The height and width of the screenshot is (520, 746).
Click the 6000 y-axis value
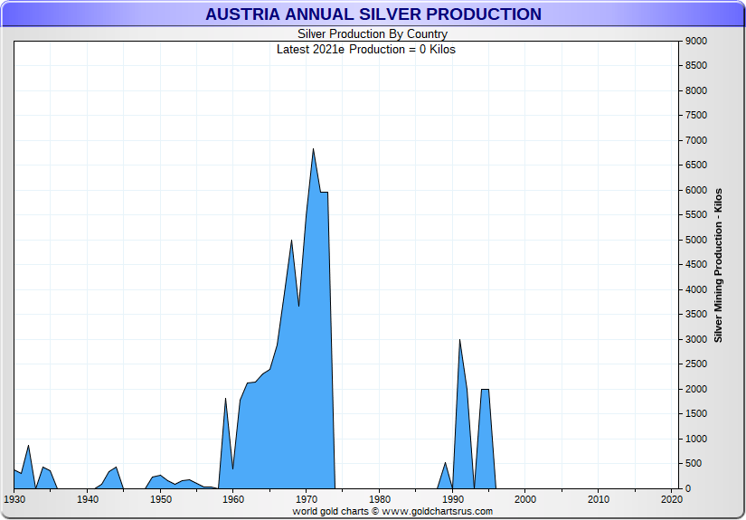pos(696,190)
